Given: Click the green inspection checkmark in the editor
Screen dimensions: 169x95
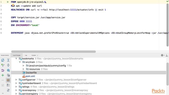Looking at the screenshot, I should 167,1.
